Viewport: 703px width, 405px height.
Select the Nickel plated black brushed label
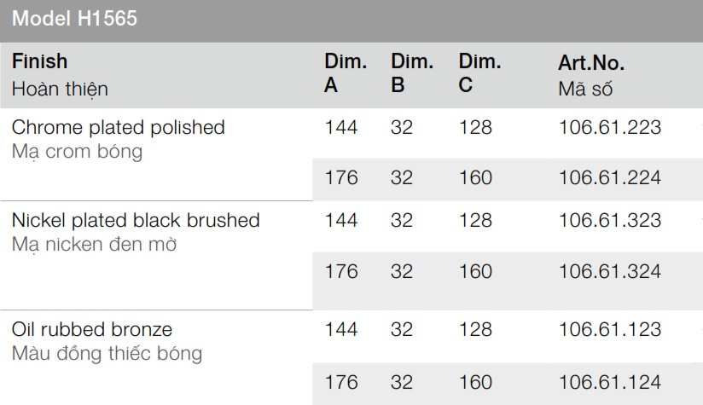136,220
